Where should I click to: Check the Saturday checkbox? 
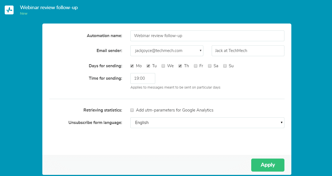[210, 66]
